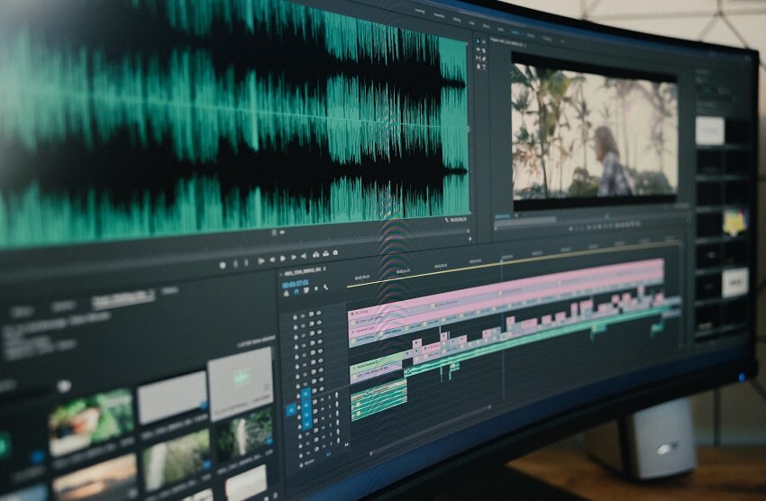Add a marker in the Source monitor

click(223, 265)
